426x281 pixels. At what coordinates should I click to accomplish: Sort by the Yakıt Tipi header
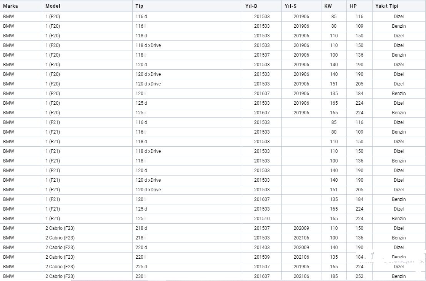[x=387, y=6]
